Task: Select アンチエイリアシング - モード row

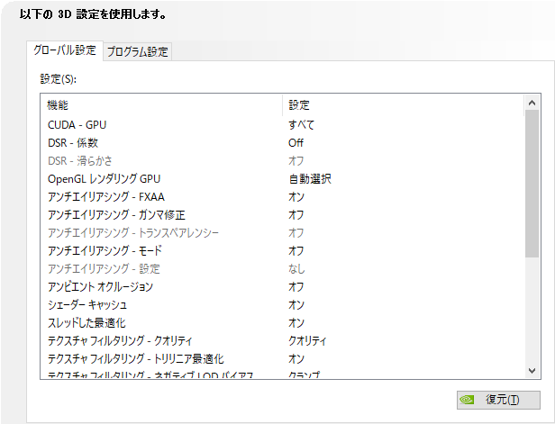Action: (x=282, y=251)
